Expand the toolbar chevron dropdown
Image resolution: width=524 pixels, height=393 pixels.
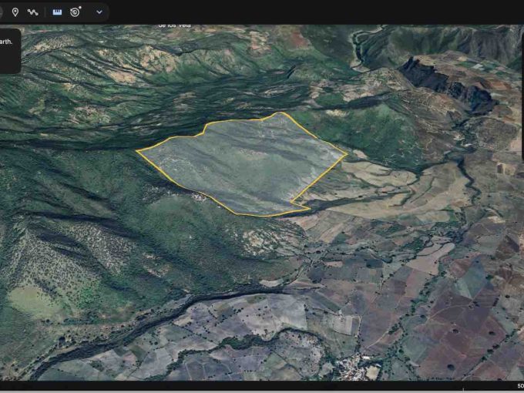[99, 12]
